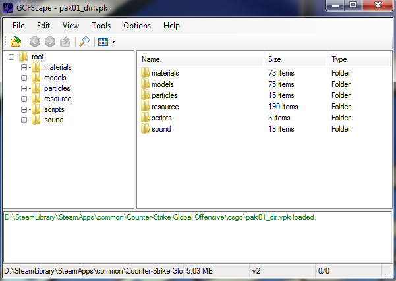The height and width of the screenshot is (281, 396).
Task: Select sound folder in tree pane
Action: pos(54,120)
